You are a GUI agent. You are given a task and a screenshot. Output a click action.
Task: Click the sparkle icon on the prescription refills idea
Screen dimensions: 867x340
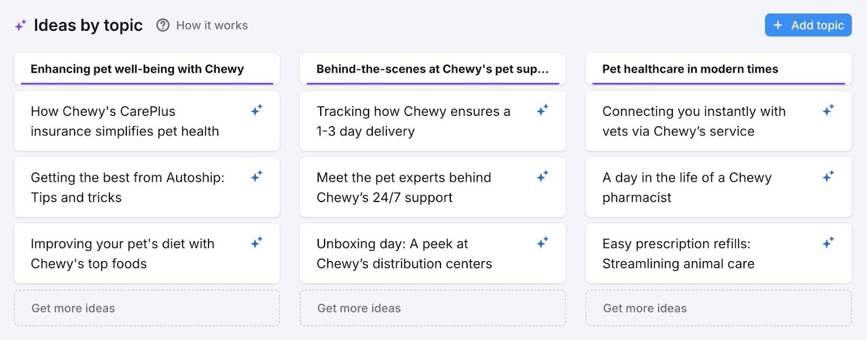pos(828,243)
